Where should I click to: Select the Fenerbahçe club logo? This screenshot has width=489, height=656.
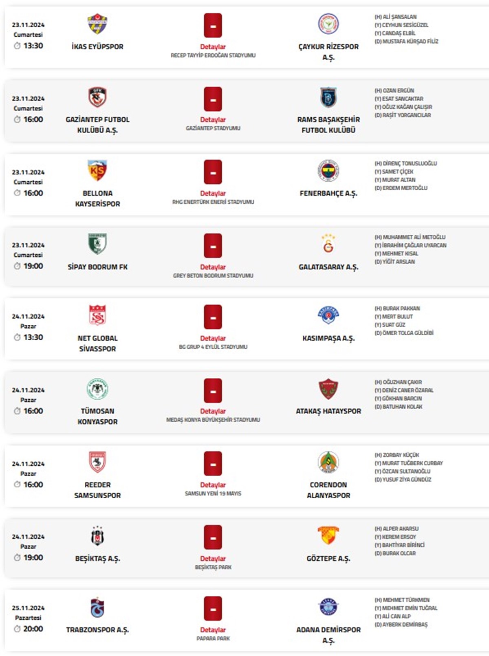pos(328,171)
